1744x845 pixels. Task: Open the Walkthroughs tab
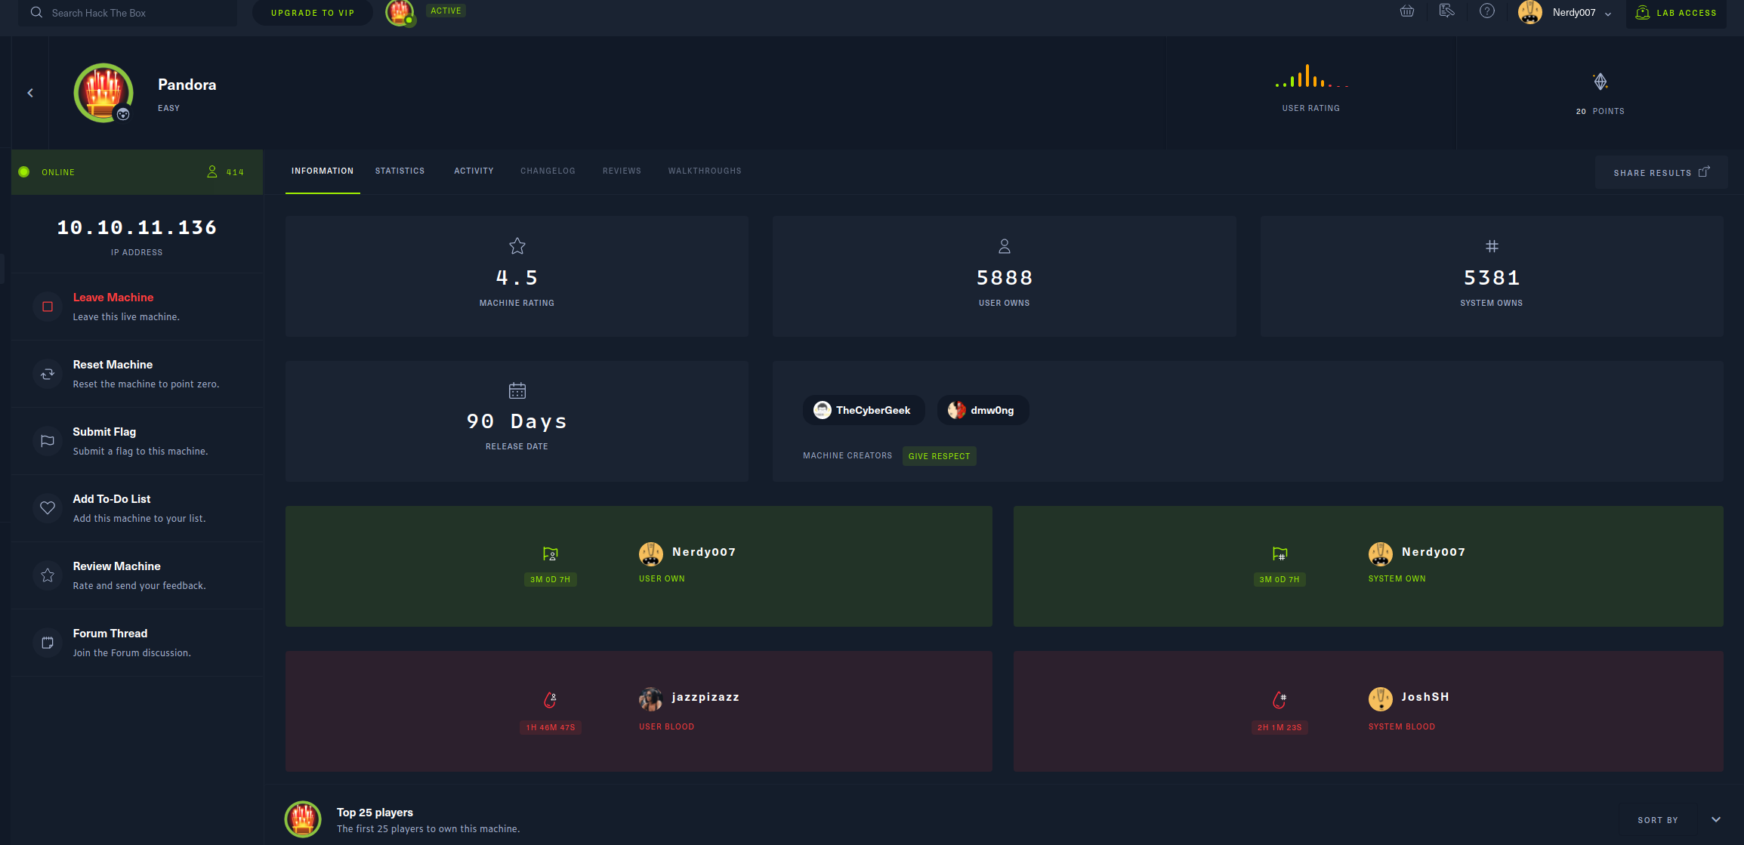click(705, 171)
